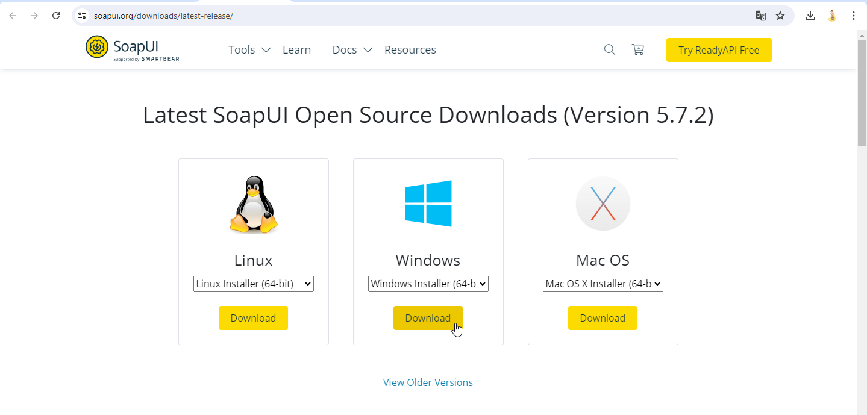Screen dimensions: 867x415
Task: Click Try ReadyAPI Free button
Action: [x=719, y=50]
